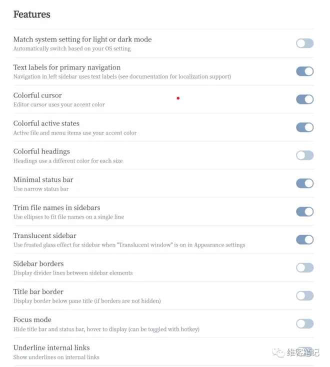
Task: Disable Trim file names in sidebars
Action: pyautogui.click(x=304, y=211)
